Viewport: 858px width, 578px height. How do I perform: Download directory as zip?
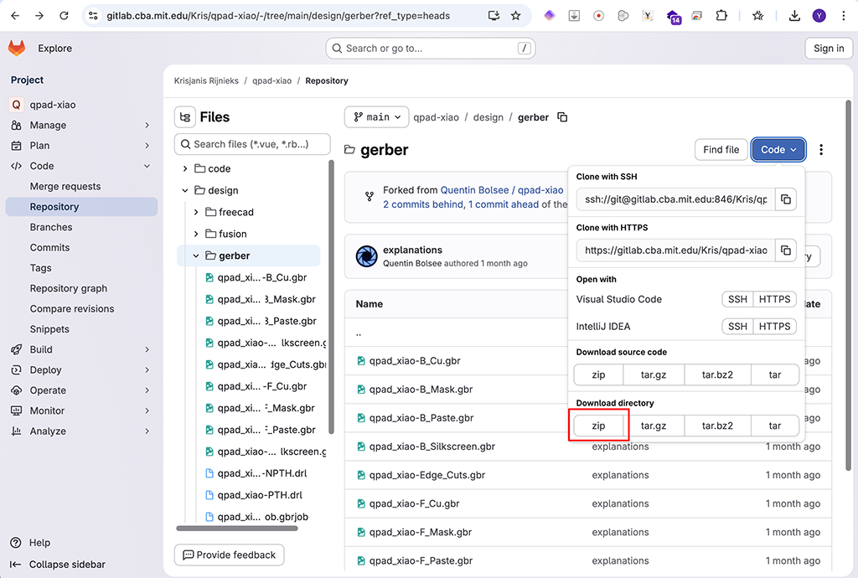(598, 426)
